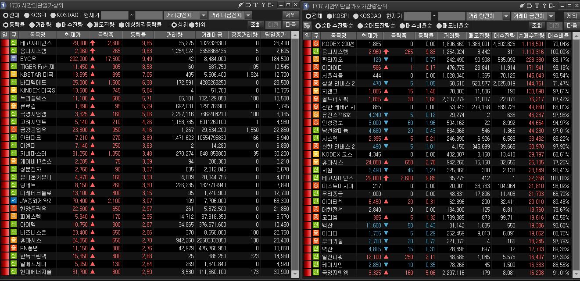Select 옴니시스템 row in window 1736
This screenshot has width=580, height=281.
146,51
